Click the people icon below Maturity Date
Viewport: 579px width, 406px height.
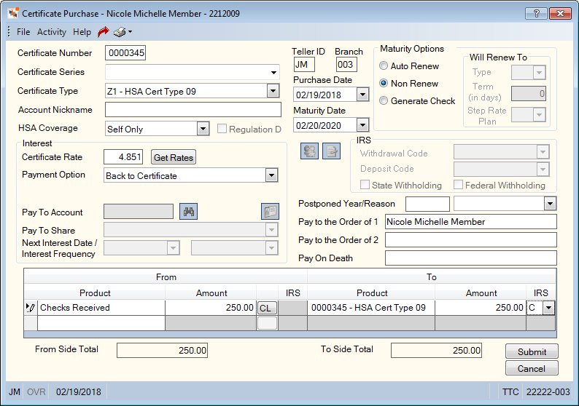point(309,151)
